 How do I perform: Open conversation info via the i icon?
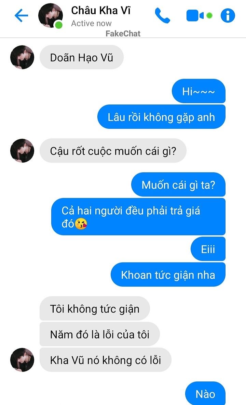coord(228,16)
